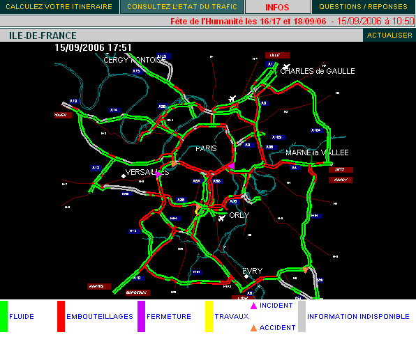Click the white Versailles city dot
The image size is (416, 337).
click(124, 176)
